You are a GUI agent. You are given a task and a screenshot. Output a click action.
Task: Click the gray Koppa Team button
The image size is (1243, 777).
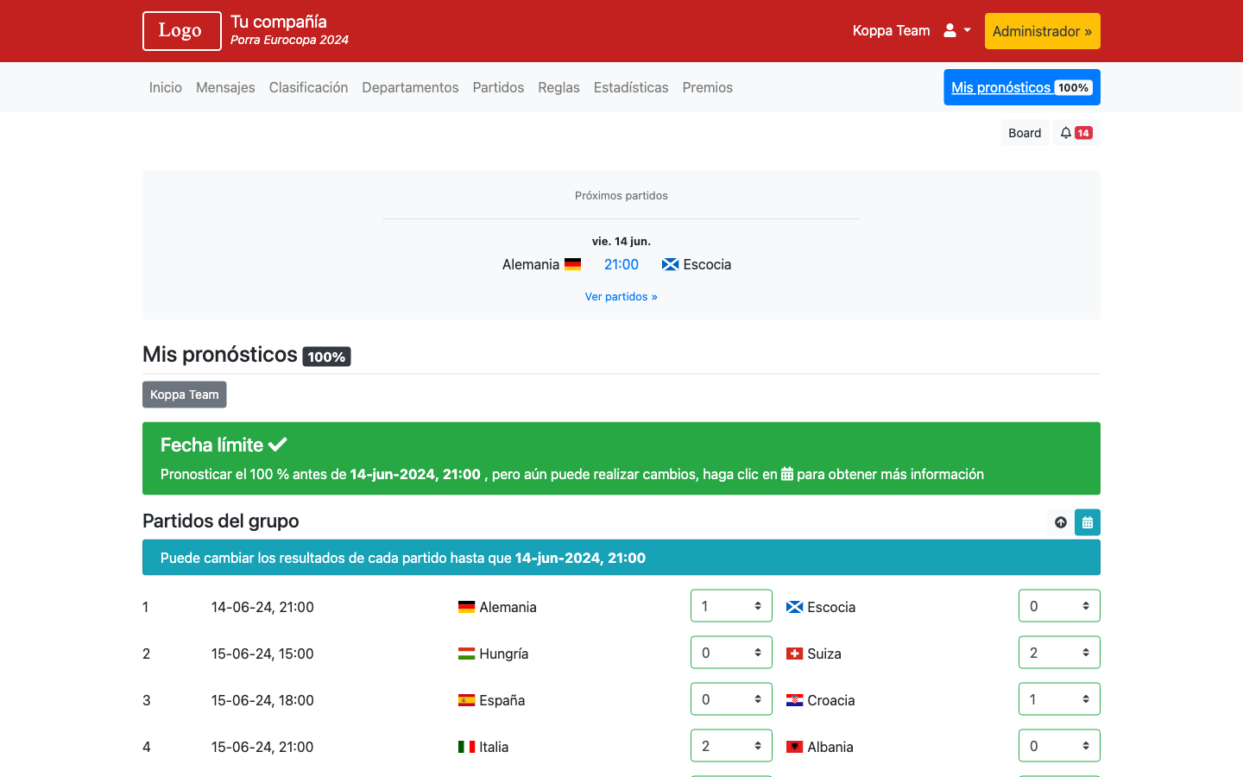[185, 395]
